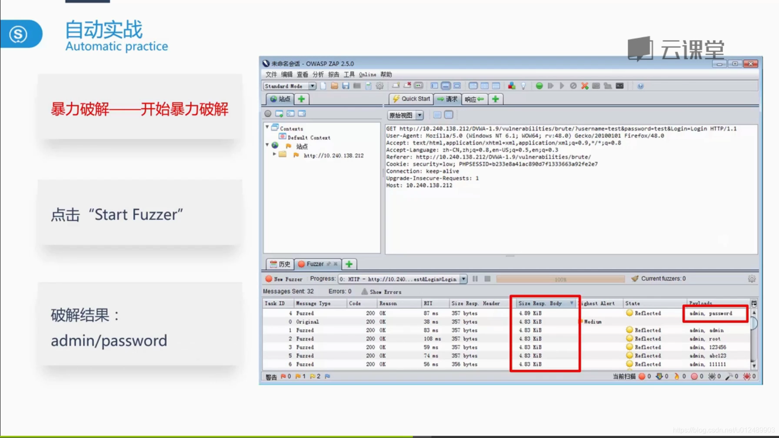
Task: Open the 分析 menu
Action: point(318,75)
